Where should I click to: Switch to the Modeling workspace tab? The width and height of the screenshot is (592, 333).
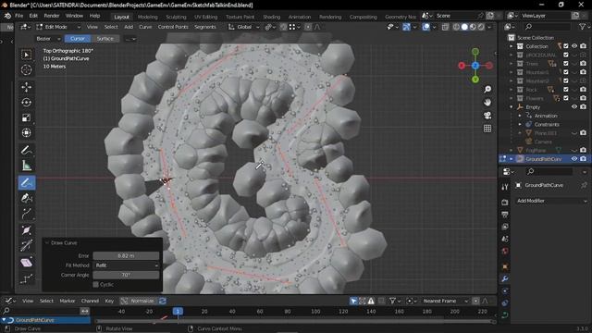(148, 17)
